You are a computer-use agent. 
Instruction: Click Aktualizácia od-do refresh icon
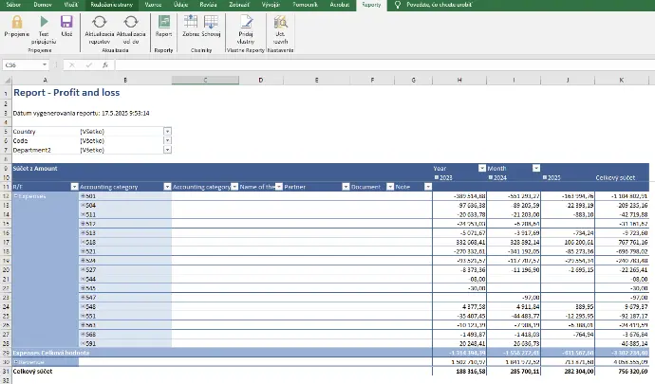coord(131,22)
